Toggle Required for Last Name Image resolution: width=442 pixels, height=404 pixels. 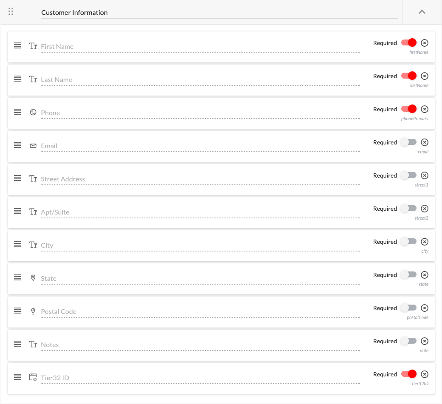[409, 76]
